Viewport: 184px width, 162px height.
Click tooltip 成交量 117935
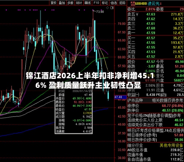[x=87, y=113]
